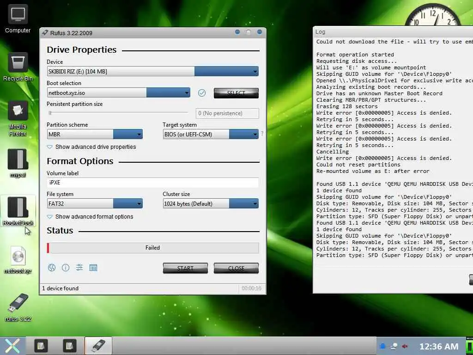
Task: Click the checksum checkmark icon beside boot selection
Action: coord(202,92)
